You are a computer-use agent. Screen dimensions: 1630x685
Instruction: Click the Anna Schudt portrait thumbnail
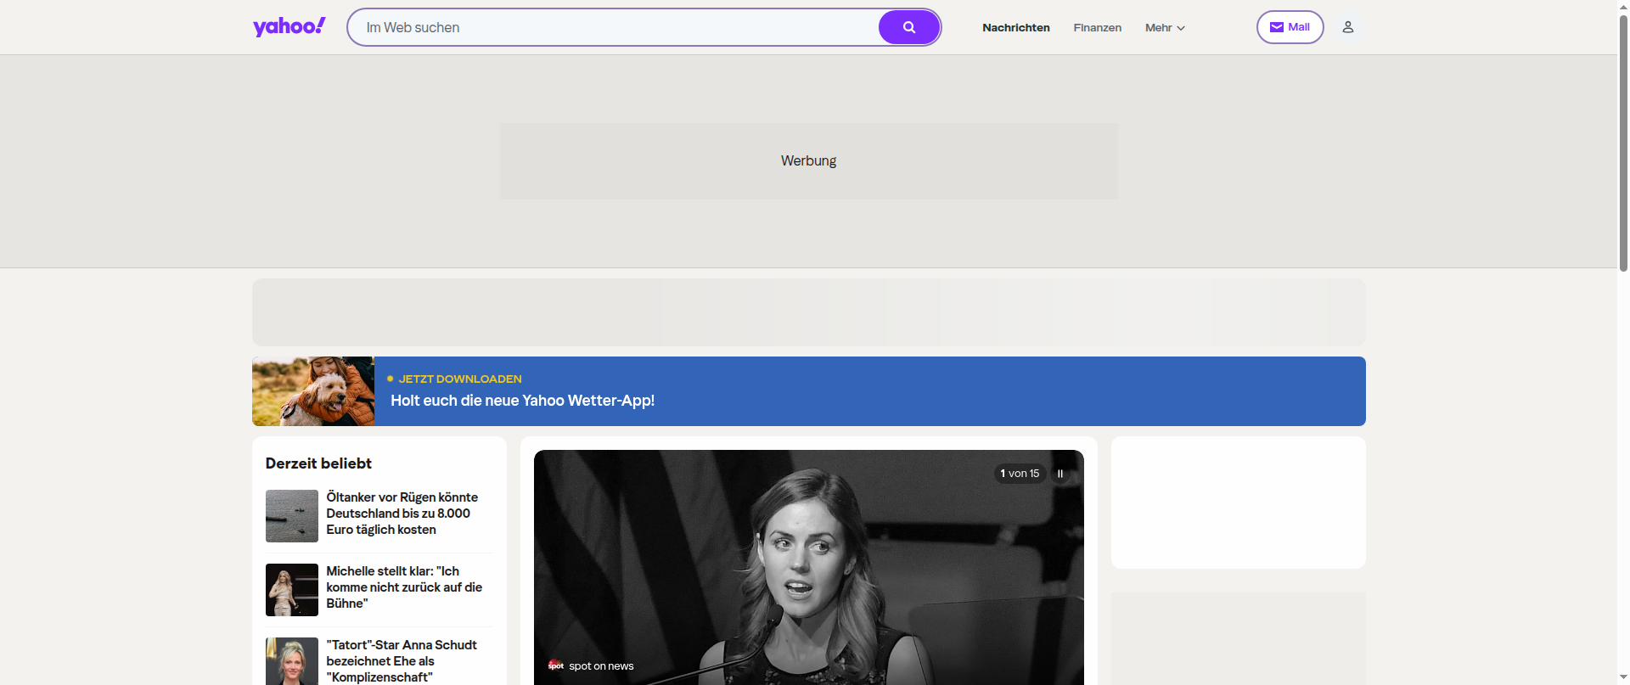[x=291, y=661]
